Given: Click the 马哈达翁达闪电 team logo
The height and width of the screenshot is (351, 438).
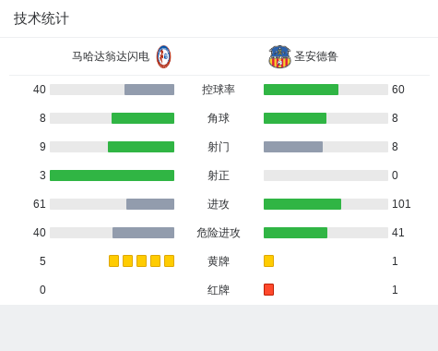Looking at the screenshot, I should 163,56.
